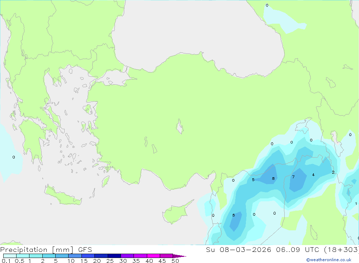Click the '06..09 UTC' time text
The height and width of the screenshot is (263, 359).
point(298,250)
